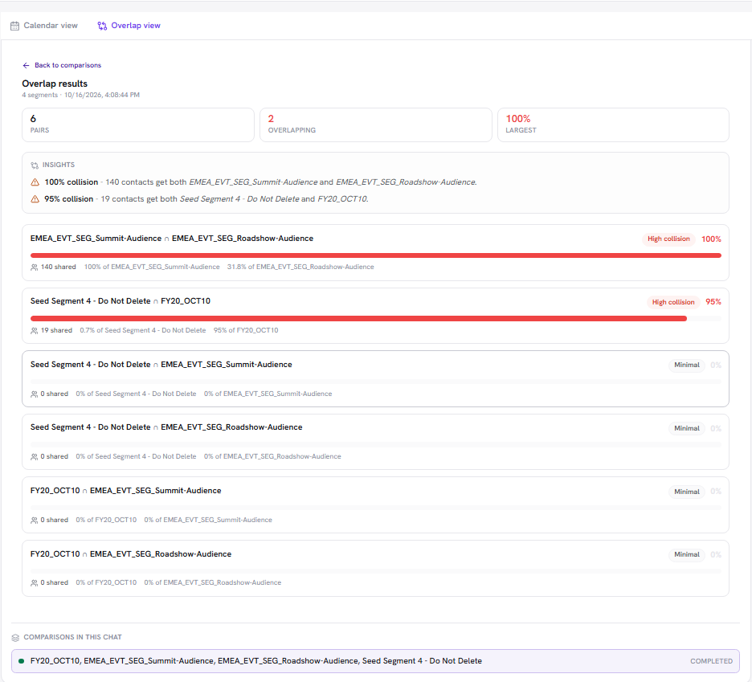Click people icon in FY20_OCT10 ∩ Roadshow-Audience row

tap(34, 583)
